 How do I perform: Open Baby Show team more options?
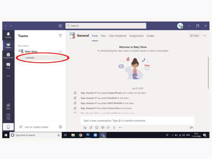(60, 52)
